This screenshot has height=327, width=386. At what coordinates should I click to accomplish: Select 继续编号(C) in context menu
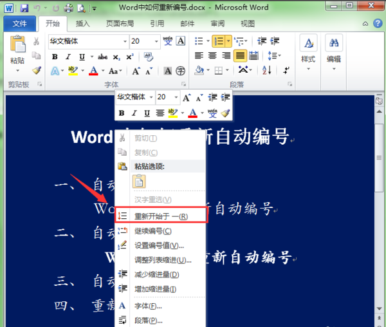160,231
